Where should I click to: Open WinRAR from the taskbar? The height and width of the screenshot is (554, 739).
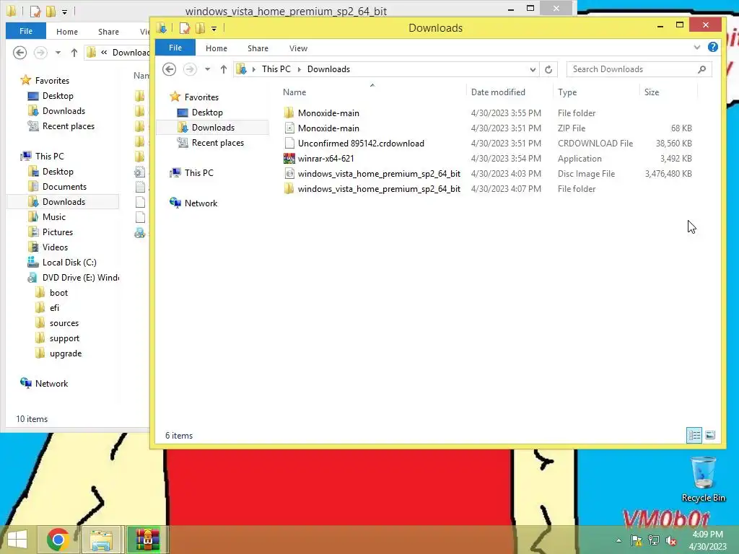pyautogui.click(x=147, y=540)
